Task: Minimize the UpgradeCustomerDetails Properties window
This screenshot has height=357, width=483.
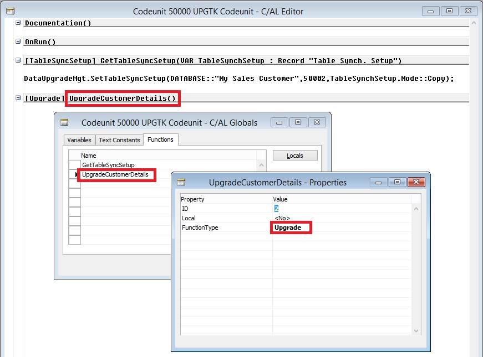Action: tap(378, 182)
